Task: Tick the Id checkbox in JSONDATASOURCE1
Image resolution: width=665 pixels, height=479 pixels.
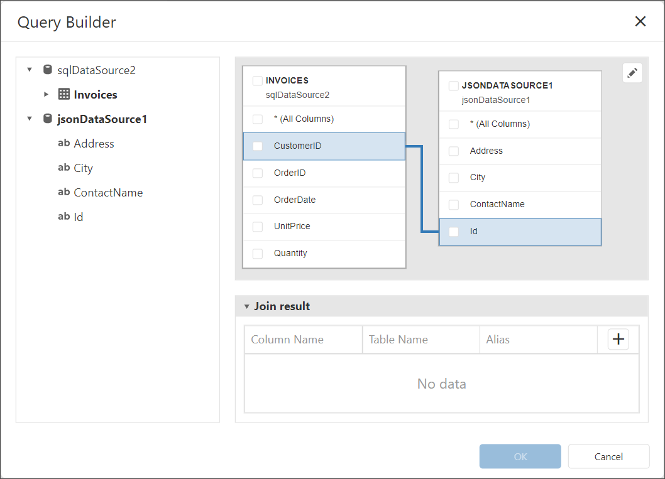Action: (454, 232)
